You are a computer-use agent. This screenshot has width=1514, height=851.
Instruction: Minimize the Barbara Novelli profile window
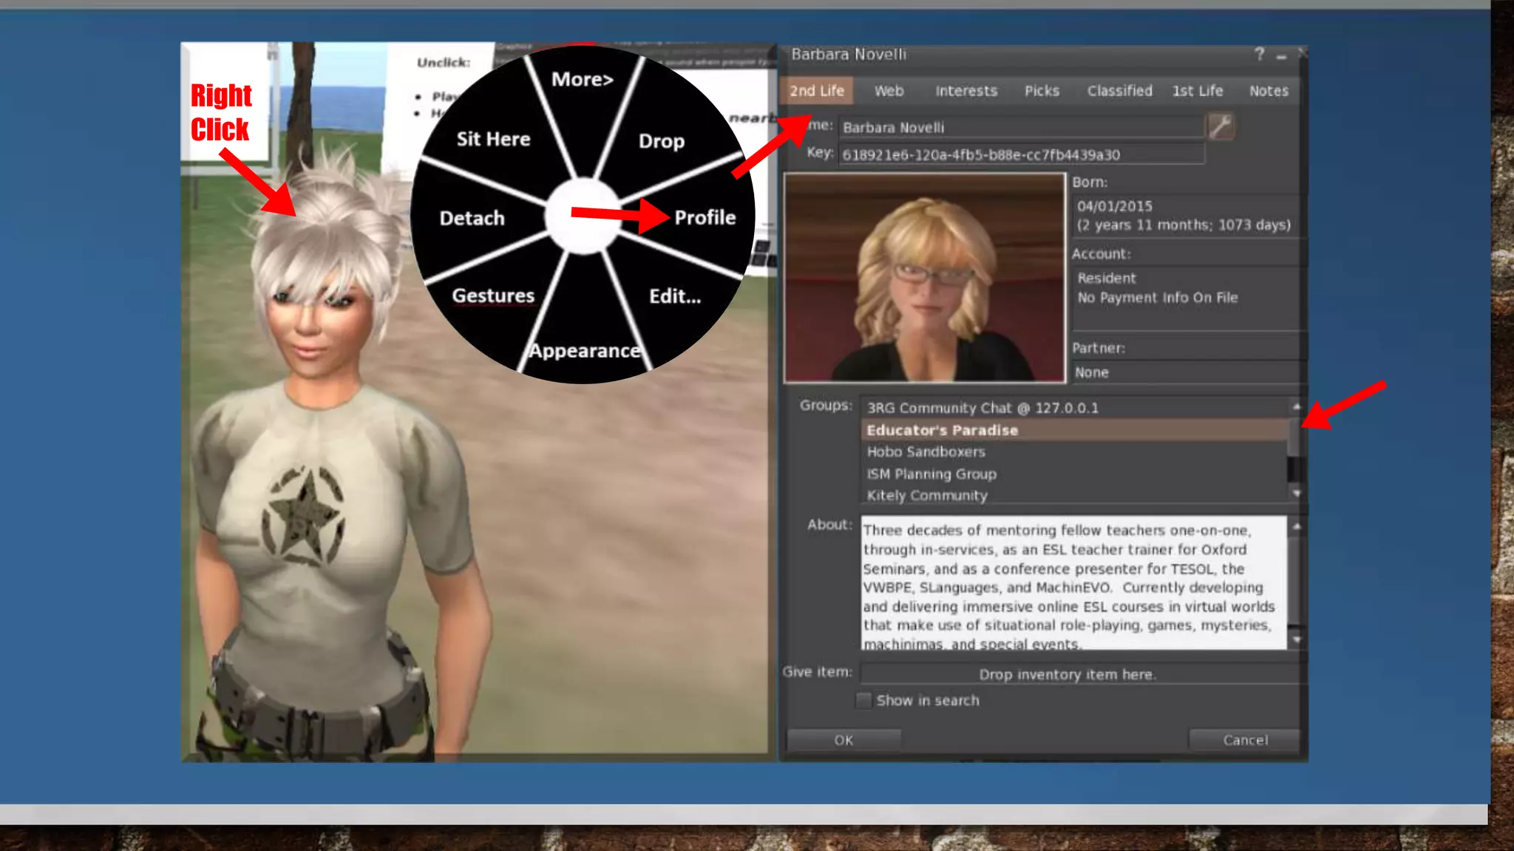pos(1282,55)
